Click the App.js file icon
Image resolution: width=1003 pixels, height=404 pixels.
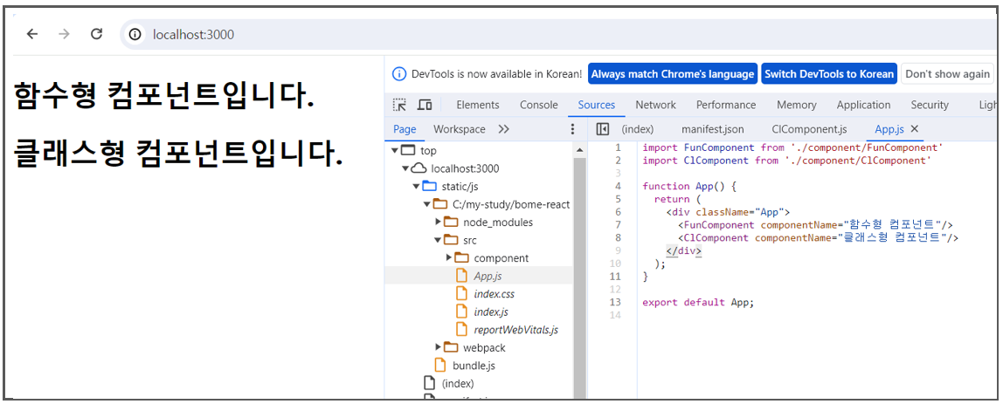(461, 276)
